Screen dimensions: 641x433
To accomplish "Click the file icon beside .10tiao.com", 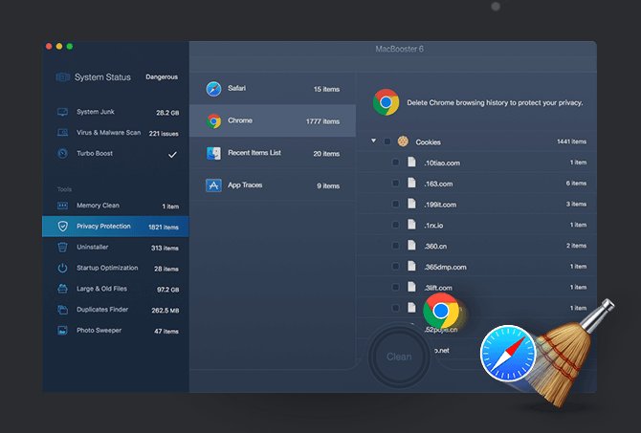I will pyautogui.click(x=411, y=162).
